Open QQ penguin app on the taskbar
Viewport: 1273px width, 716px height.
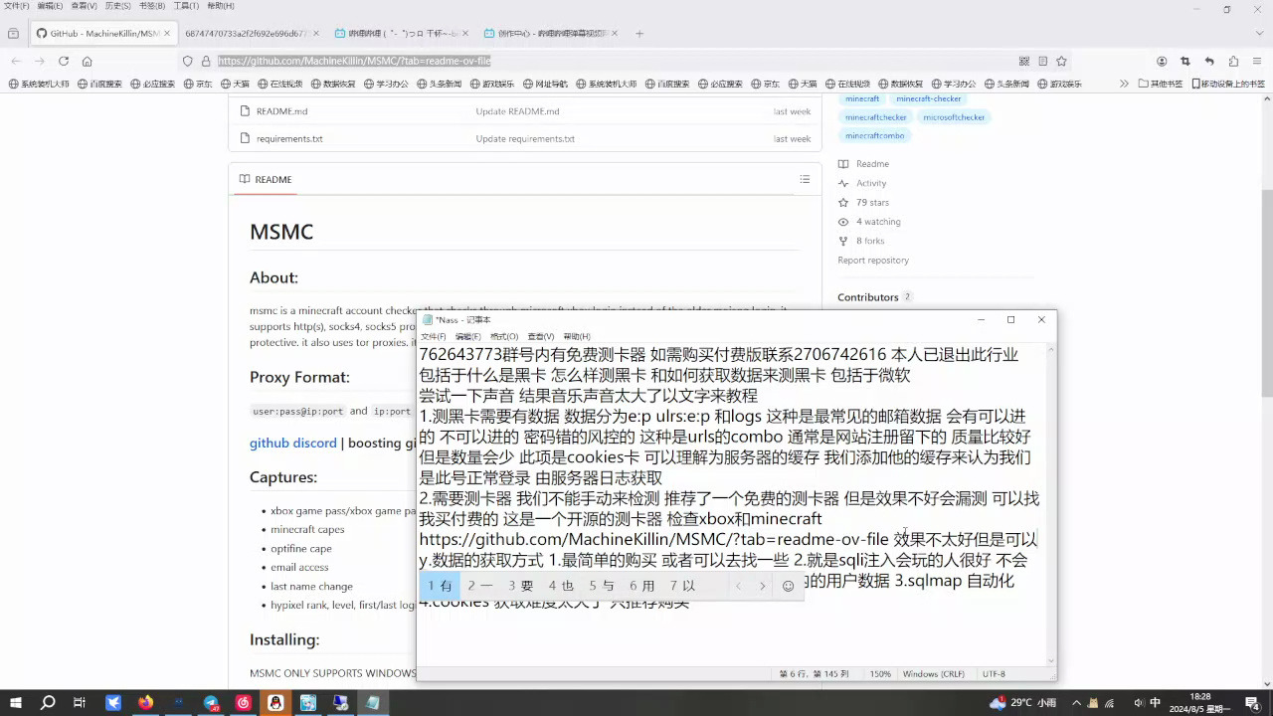275,703
